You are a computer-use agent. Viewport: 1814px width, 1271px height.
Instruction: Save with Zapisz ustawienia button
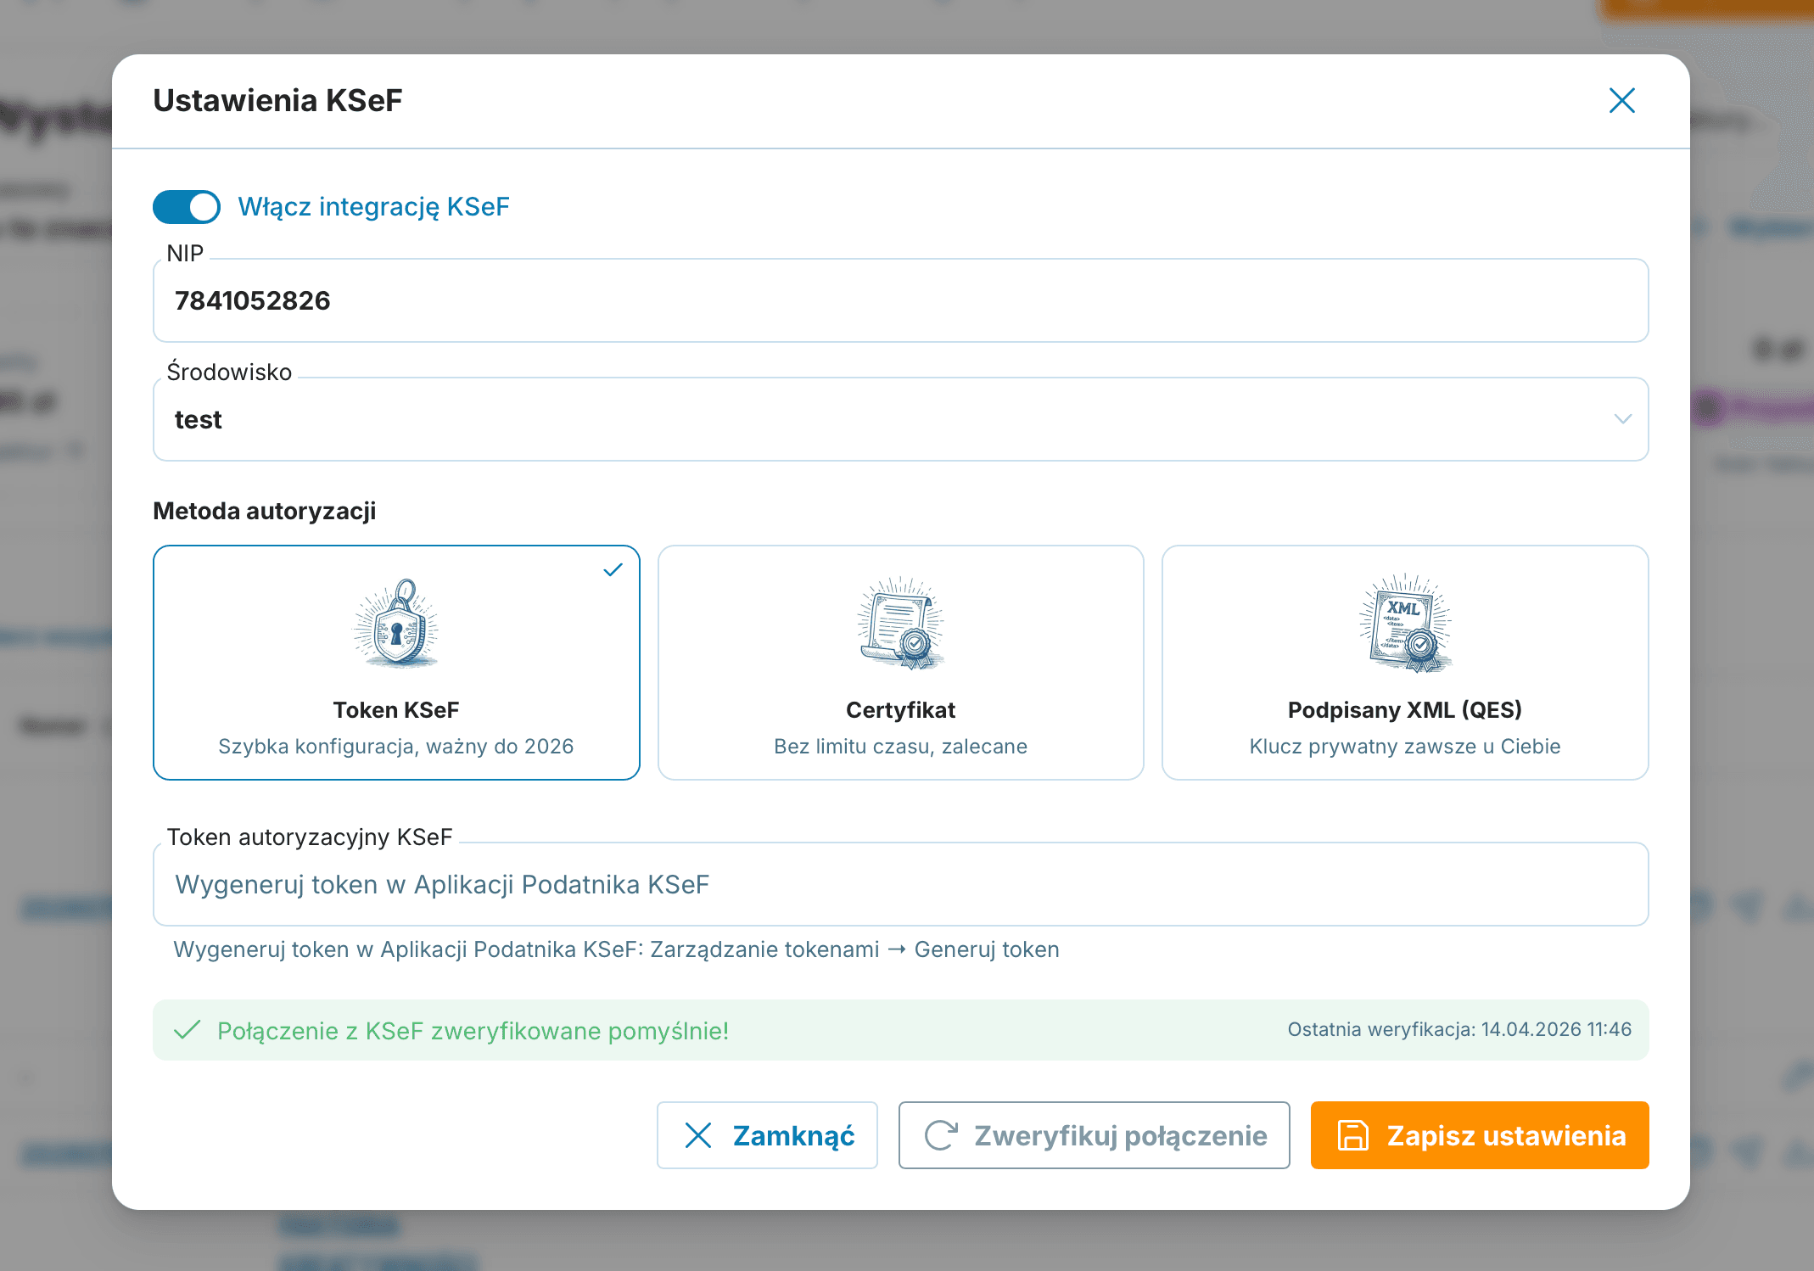click(1480, 1135)
